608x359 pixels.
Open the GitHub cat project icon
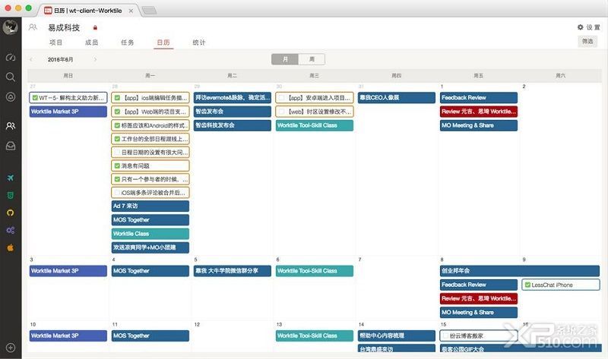coord(11,213)
